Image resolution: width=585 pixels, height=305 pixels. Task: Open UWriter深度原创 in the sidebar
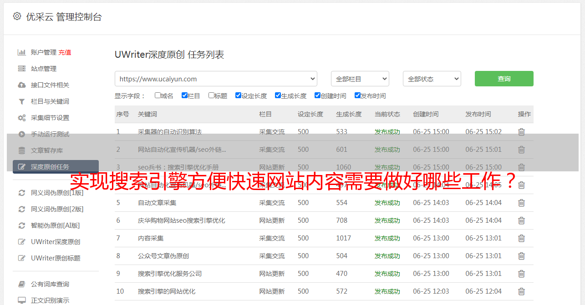coord(56,242)
